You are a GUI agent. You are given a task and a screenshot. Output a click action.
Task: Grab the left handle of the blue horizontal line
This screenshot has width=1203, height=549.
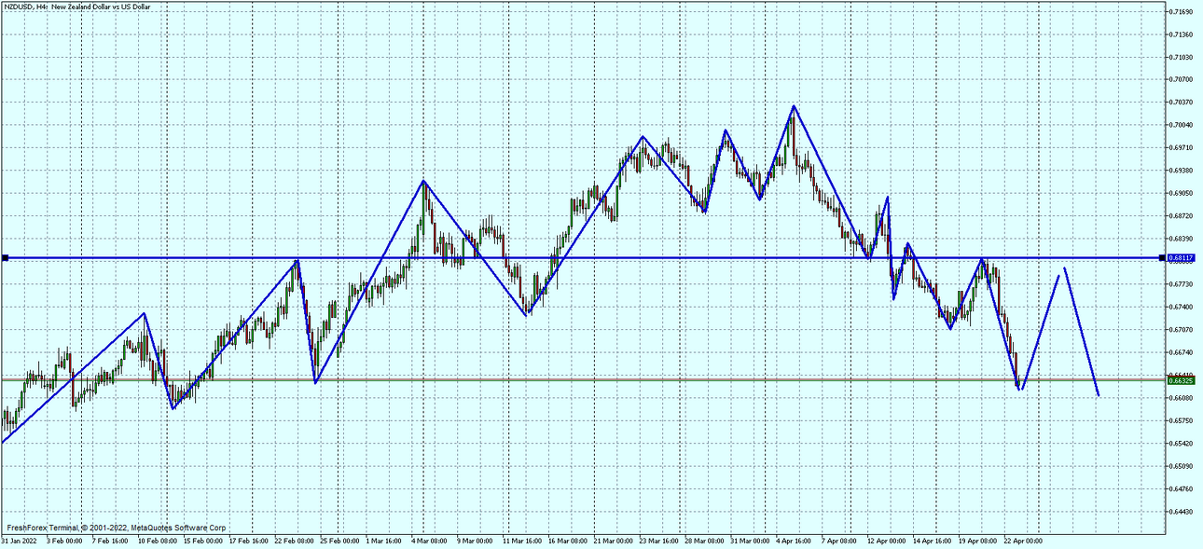(x=5, y=257)
